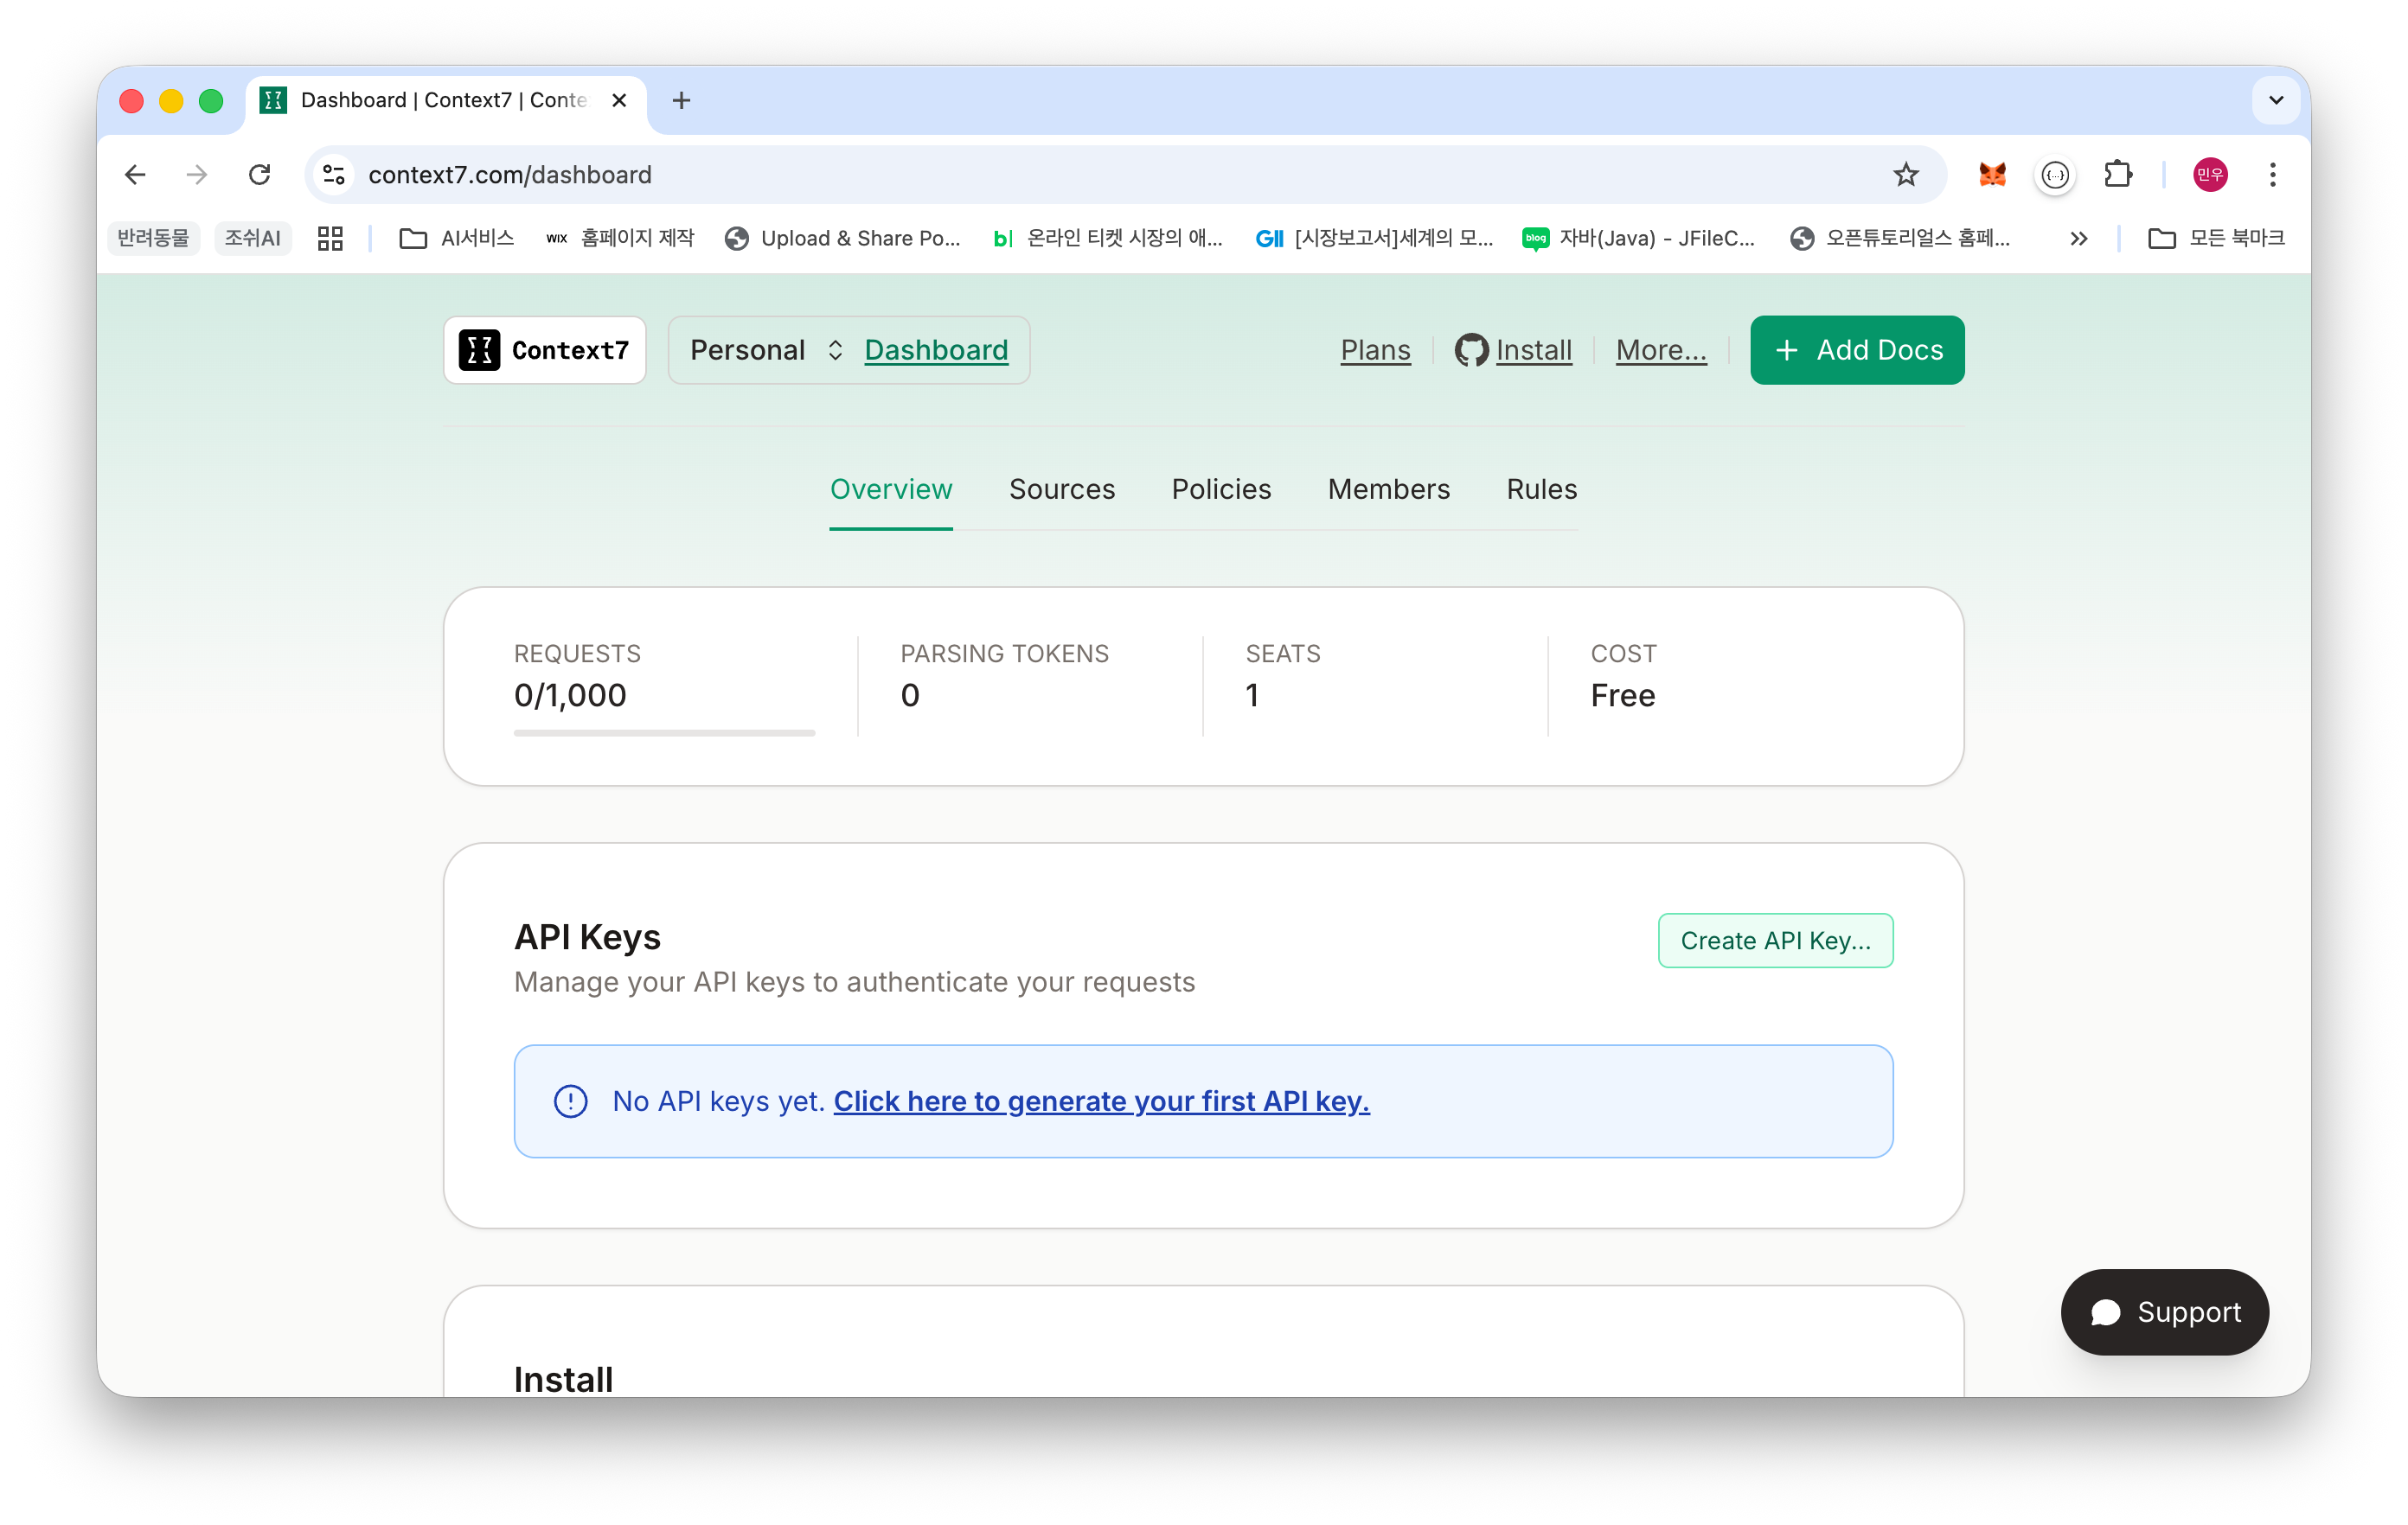
Task: Switch to the Members tab
Action: coord(1389,488)
